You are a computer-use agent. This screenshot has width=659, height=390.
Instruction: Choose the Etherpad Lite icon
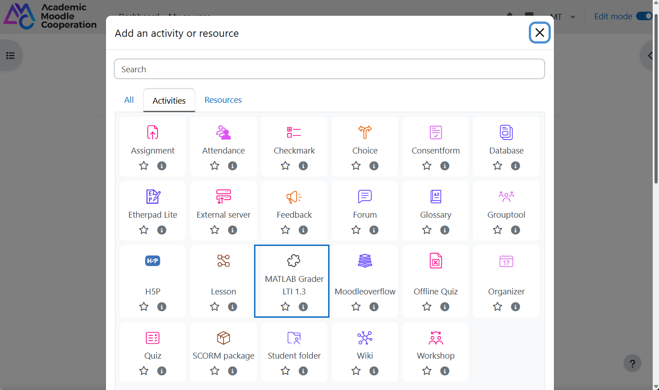pyautogui.click(x=153, y=197)
